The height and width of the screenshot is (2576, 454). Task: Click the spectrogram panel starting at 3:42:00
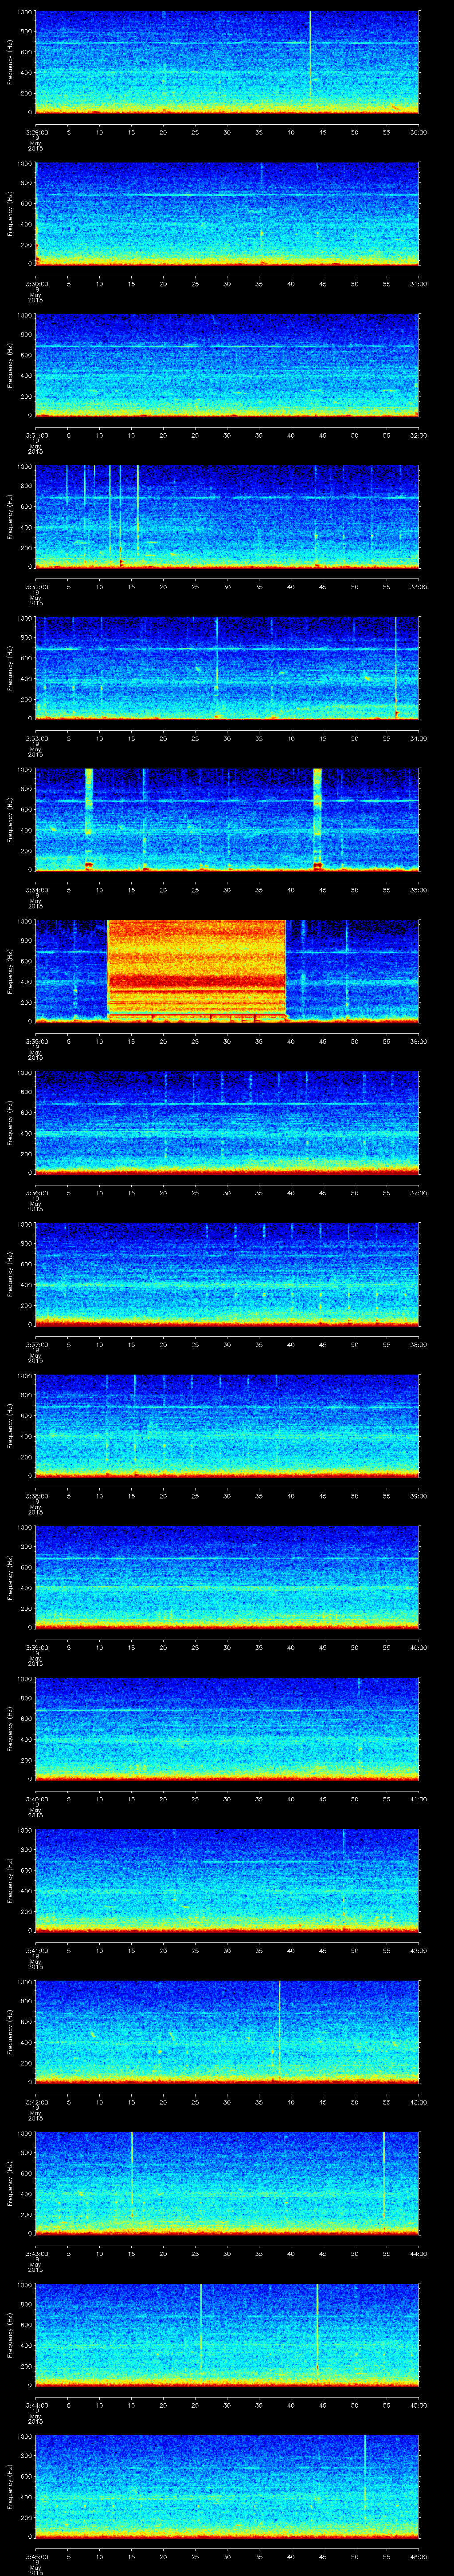point(227,2032)
